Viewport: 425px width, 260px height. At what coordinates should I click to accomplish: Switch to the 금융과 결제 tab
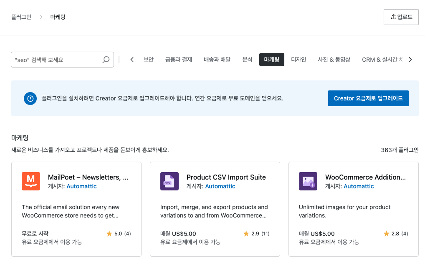tap(179, 60)
